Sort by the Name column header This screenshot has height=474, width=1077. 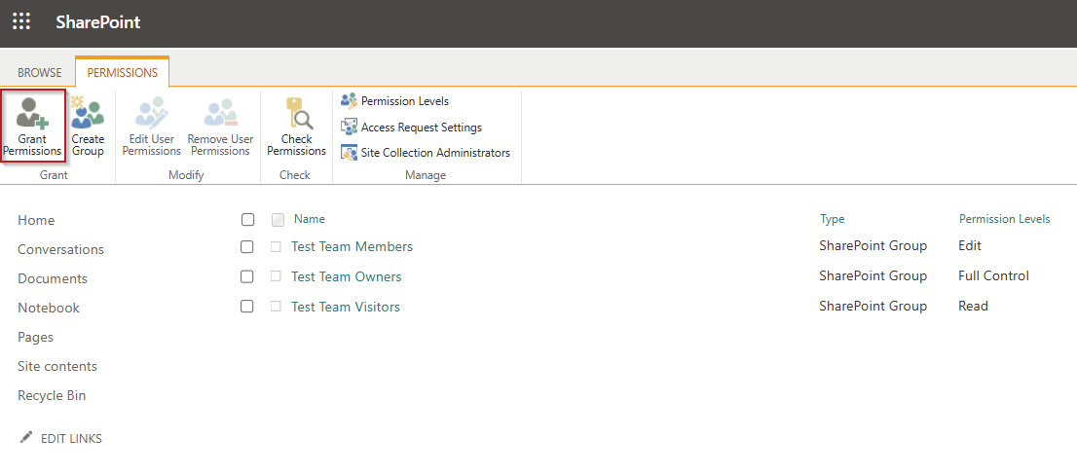[310, 219]
